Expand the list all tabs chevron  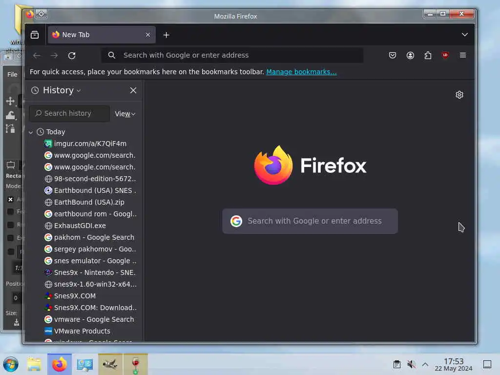click(x=465, y=35)
